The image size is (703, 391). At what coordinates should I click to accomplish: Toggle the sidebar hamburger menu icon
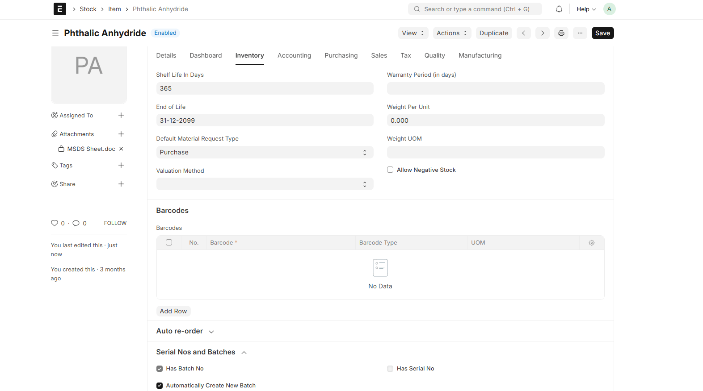click(x=55, y=33)
